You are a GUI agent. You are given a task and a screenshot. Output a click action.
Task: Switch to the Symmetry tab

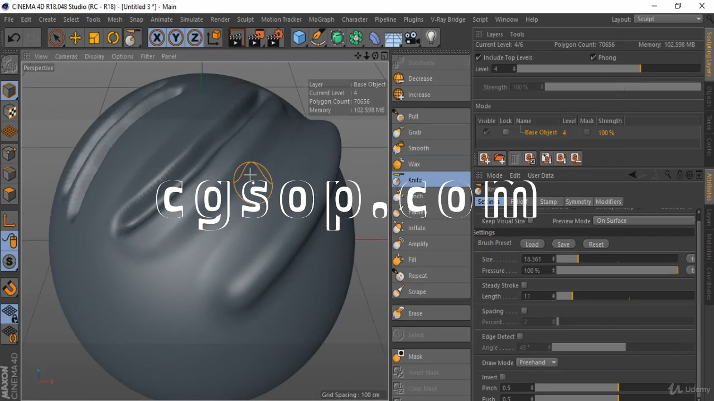click(x=578, y=202)
